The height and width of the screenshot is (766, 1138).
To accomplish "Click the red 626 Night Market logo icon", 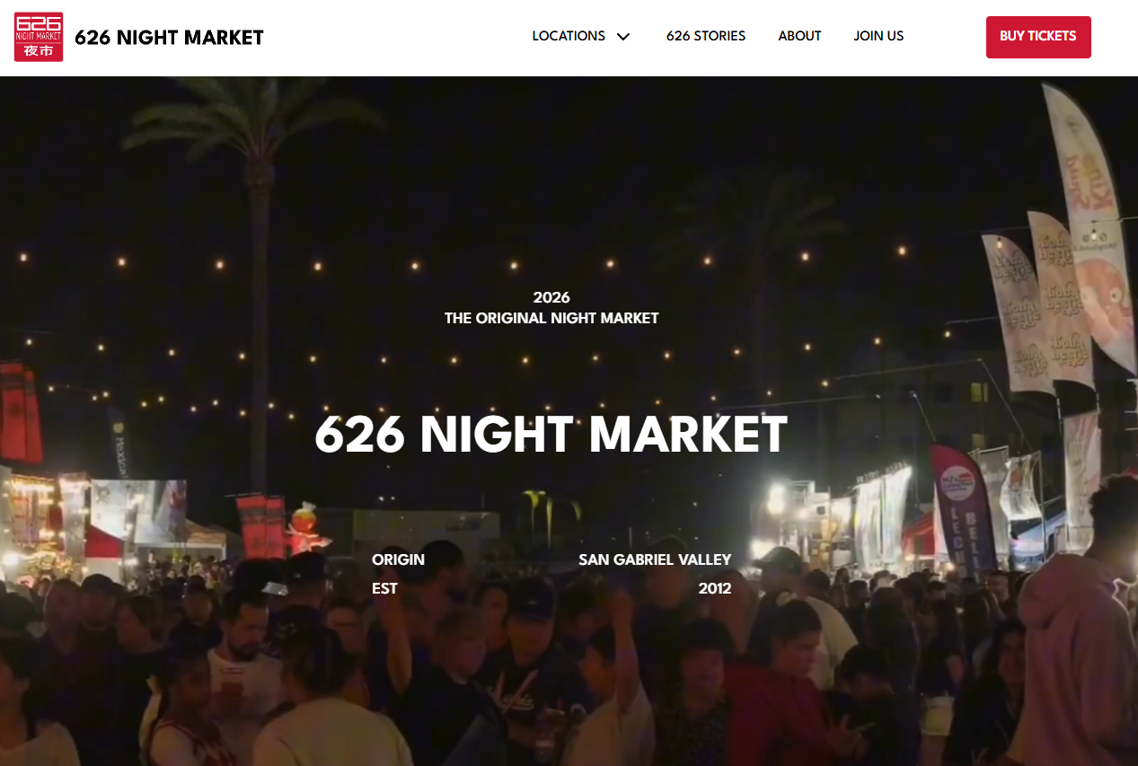I will click(x=39, y=37).
